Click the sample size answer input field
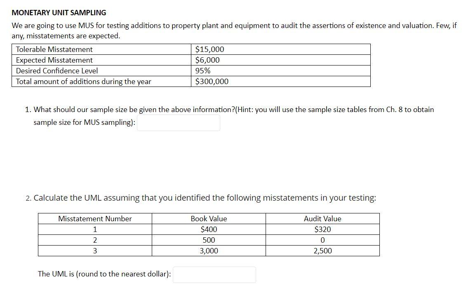Screen dimensions: 466x302 [179, 122]
